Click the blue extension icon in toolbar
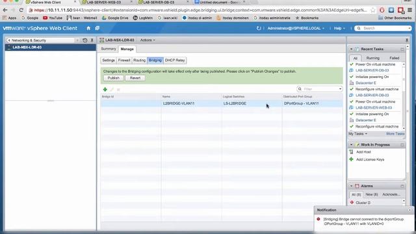 (391, 10)
